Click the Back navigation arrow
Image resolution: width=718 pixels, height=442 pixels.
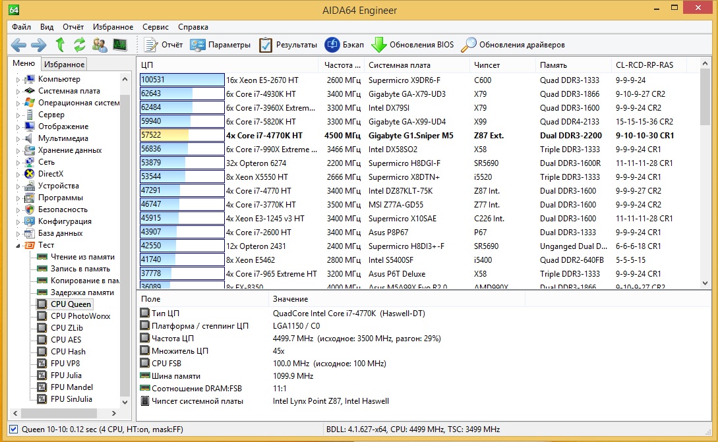coord(18,45)
